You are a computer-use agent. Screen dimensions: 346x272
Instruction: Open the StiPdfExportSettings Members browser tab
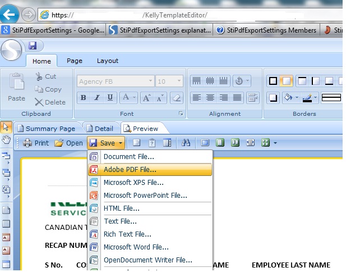point(266,30)
